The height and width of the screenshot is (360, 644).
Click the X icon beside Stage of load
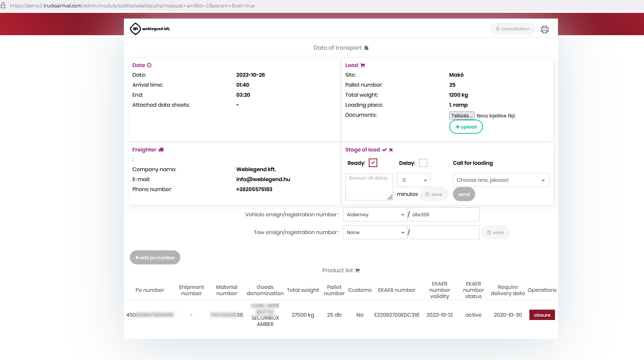(x=391, y=150)
